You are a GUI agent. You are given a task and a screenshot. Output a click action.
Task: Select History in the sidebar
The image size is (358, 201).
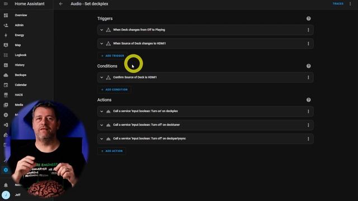click(x=20, y=65)
